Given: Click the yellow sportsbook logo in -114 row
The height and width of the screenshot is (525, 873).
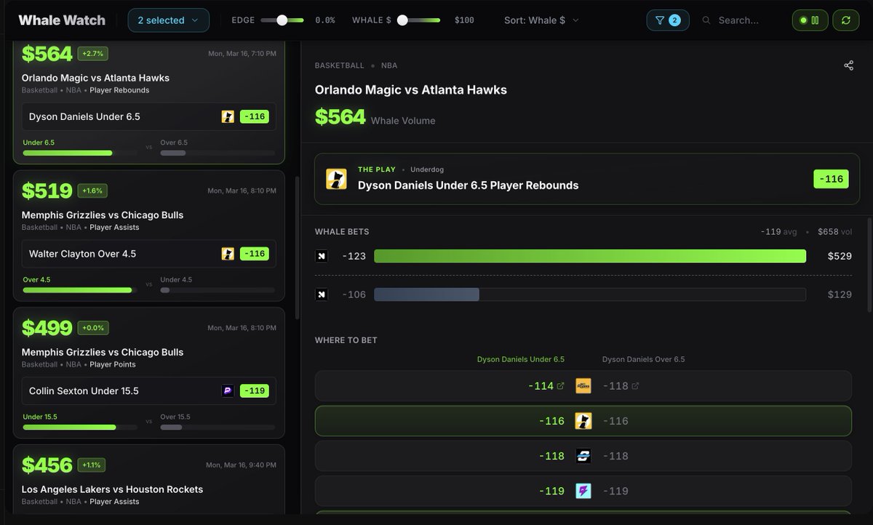Looking at the screenshot, I should 583,386.
